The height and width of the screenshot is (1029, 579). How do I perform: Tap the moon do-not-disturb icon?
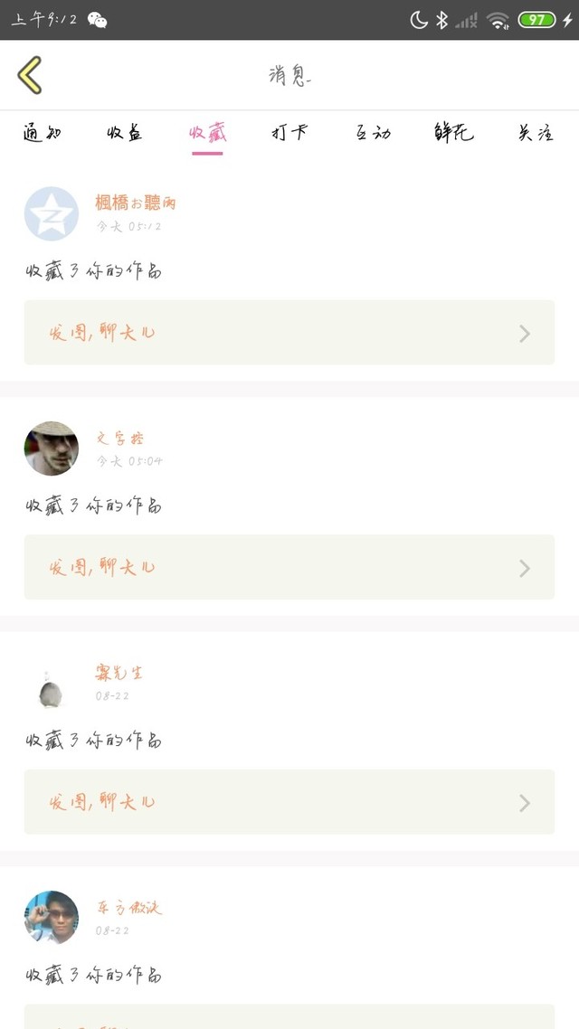[x=419, y=20]
